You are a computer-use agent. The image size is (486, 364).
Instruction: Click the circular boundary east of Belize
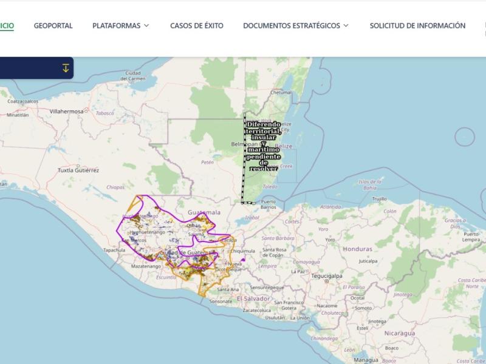click(465, 137)
